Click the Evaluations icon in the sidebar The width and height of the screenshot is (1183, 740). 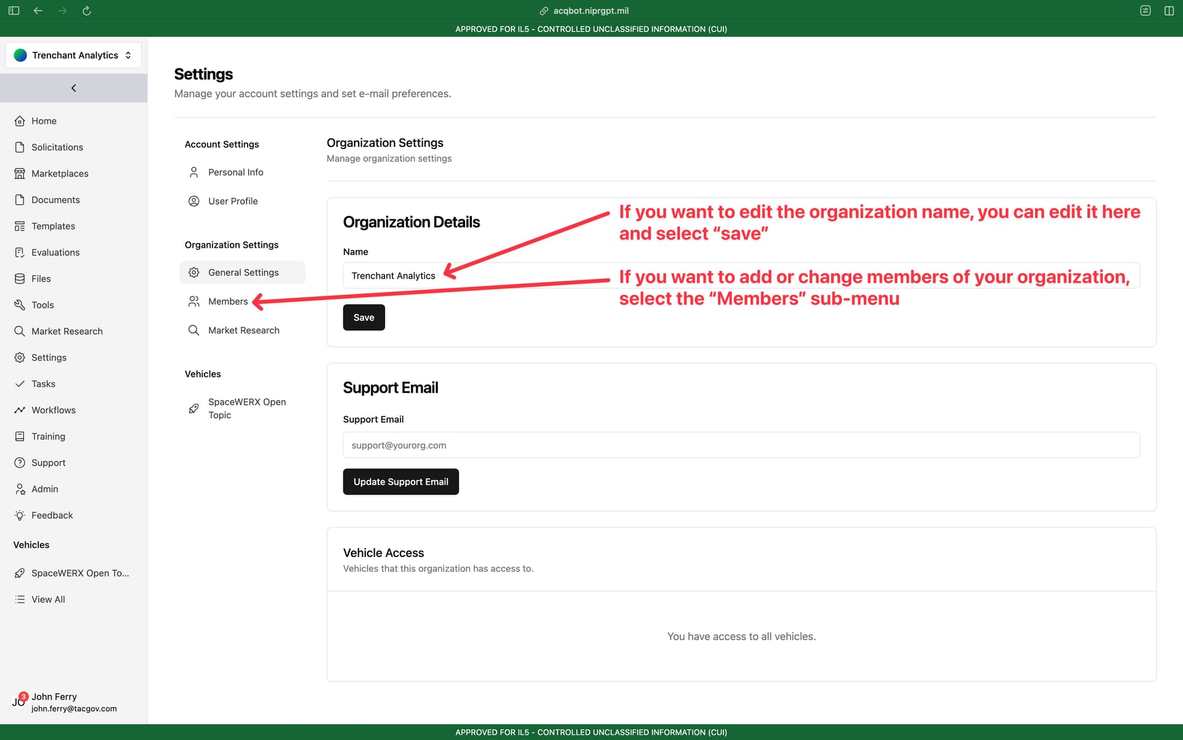[20, 253]
